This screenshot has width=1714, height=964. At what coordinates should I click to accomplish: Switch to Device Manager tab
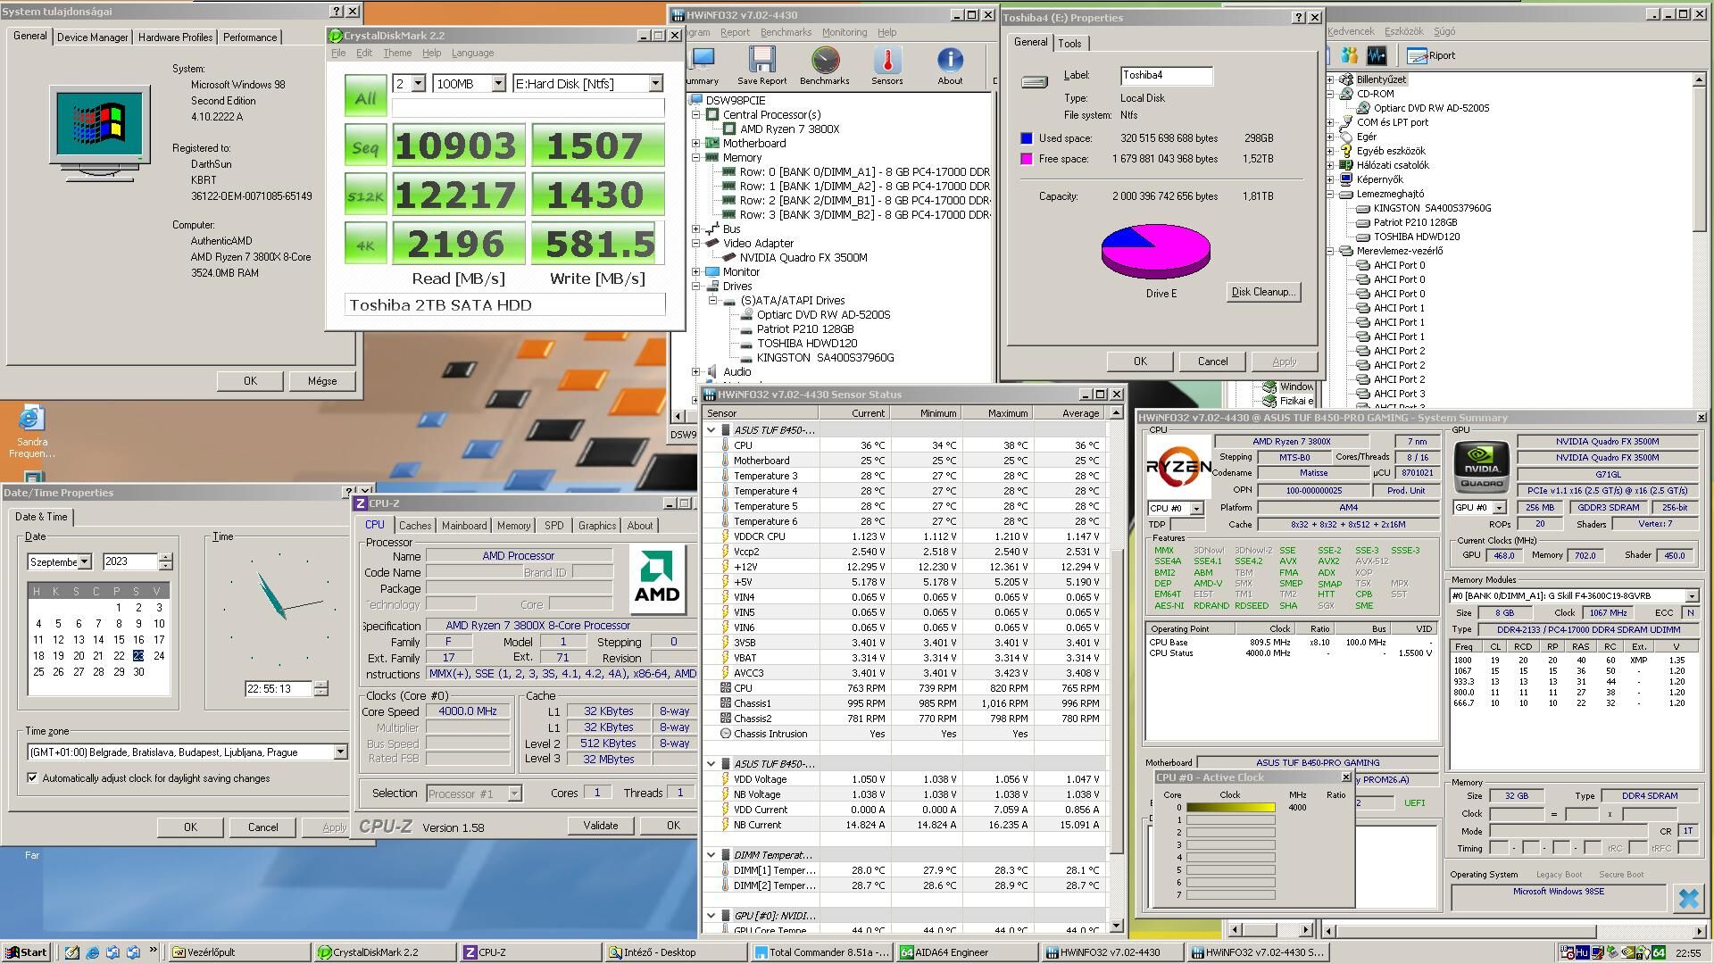[93, 37]
